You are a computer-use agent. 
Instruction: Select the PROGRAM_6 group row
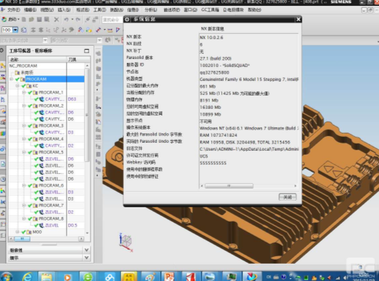point(51,185)
